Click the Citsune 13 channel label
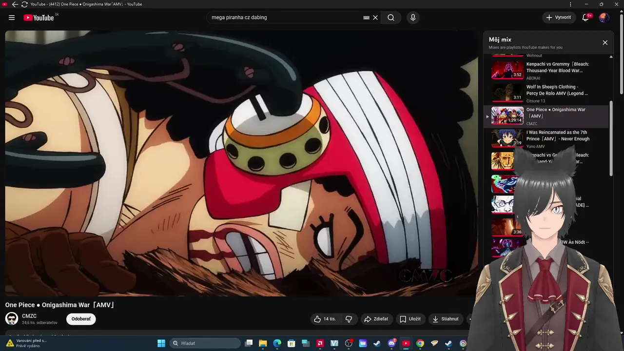Image resolution: width=624 pixels, height=351 pixels. click(x=536, y=101)
